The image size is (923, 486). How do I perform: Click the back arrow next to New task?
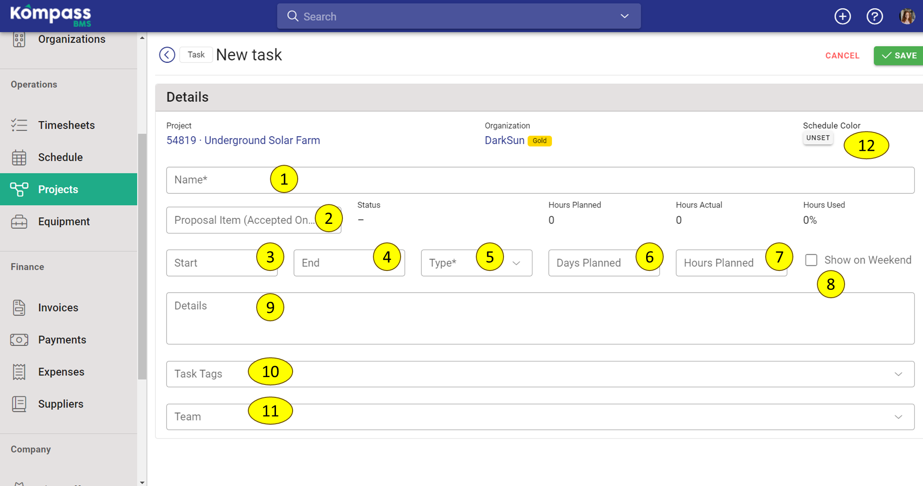[x=167, y=54]
